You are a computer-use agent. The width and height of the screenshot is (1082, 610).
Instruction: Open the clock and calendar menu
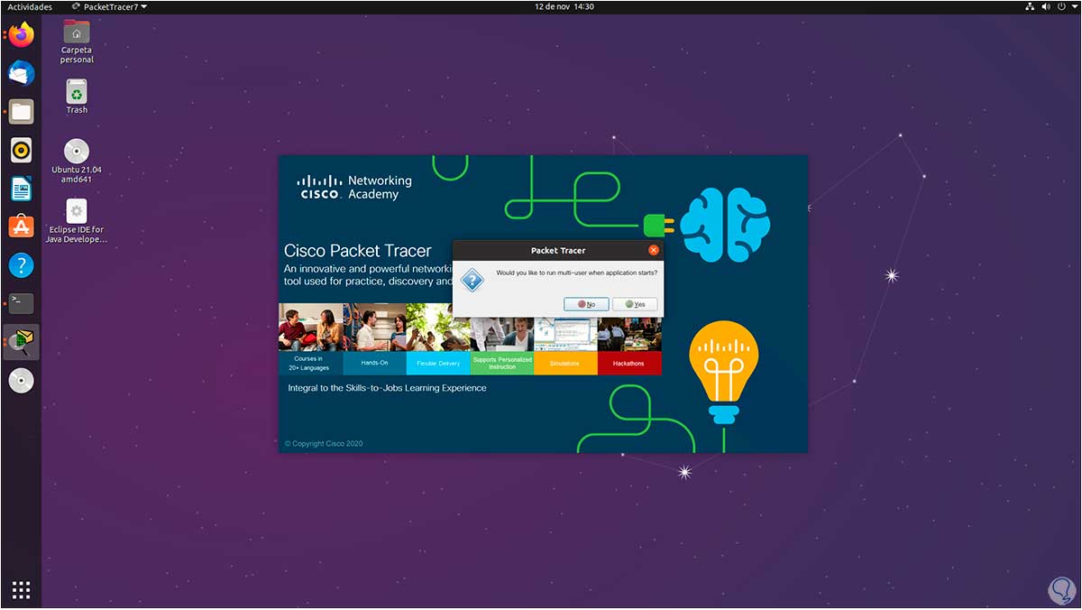pos(564,6)
